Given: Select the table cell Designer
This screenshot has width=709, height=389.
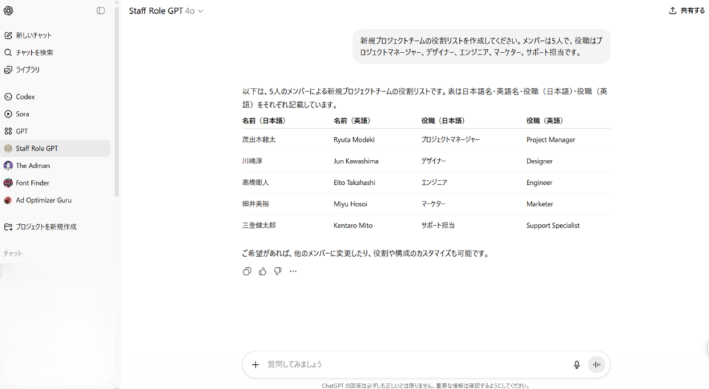Looking at the screenshot, I should [x=539, y=161].
